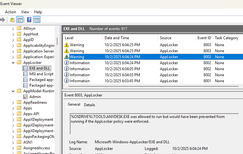Select the Admin log under AppModel-Runtime
Viewport: 243px width, 154px height.
tap(35, 97)
